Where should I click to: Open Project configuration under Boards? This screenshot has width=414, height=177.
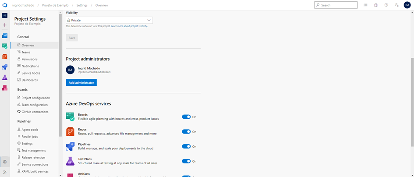coord(34,98)
